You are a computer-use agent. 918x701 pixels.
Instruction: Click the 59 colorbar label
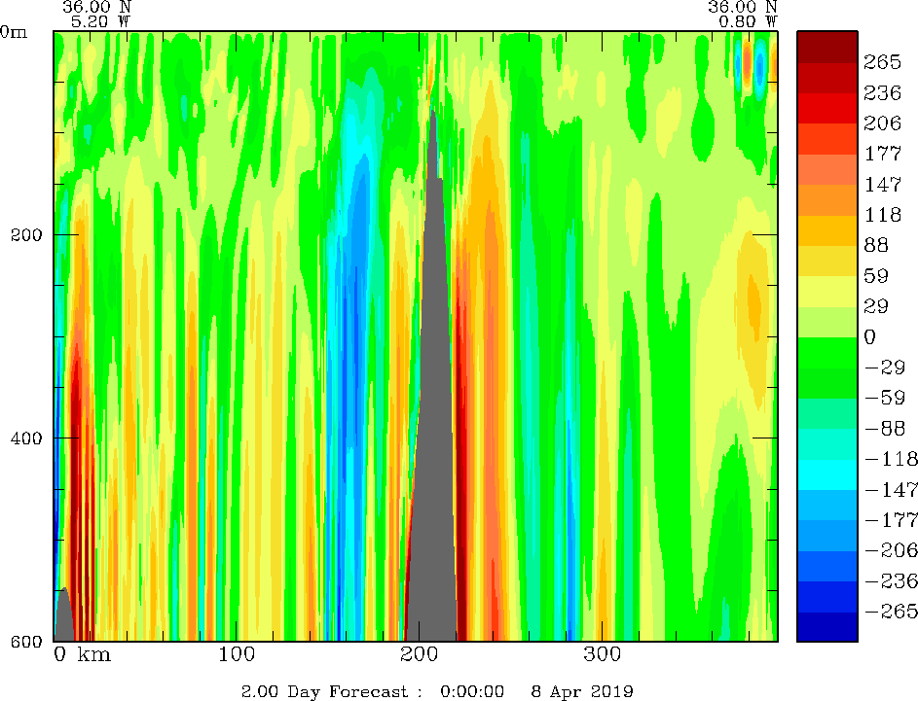(x=876, y=275)
